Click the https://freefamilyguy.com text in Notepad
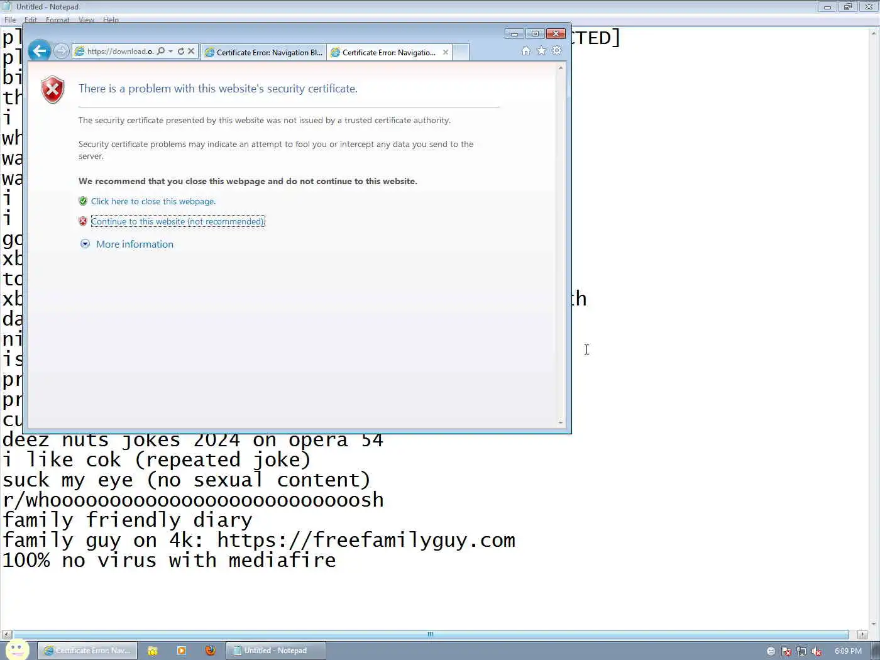880x660 pixels. [x=366, y=541]
